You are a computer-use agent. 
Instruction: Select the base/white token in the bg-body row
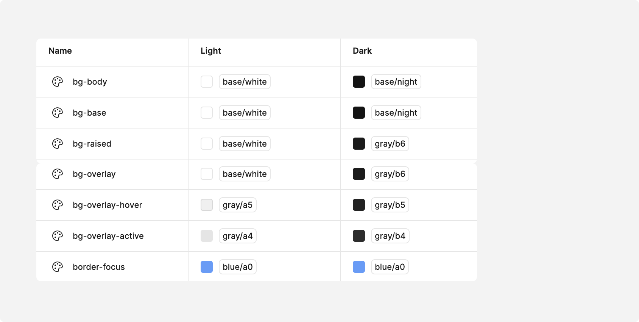point(244,82)
